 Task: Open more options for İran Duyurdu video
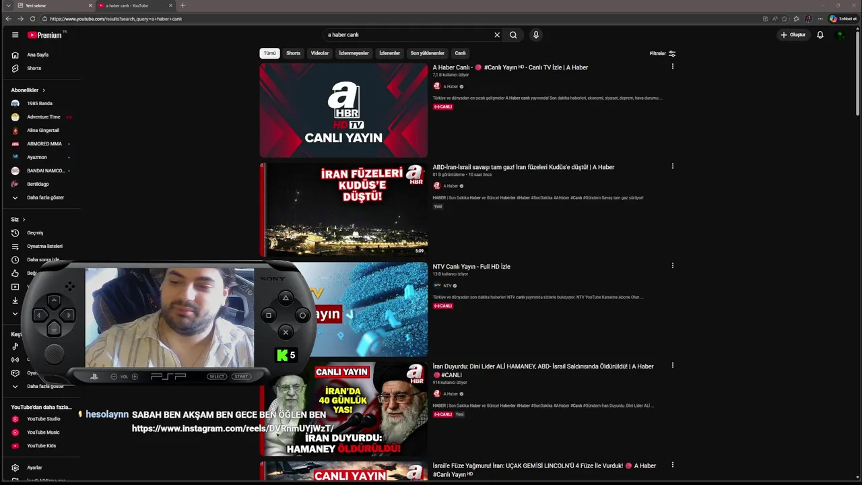(672, 366)
